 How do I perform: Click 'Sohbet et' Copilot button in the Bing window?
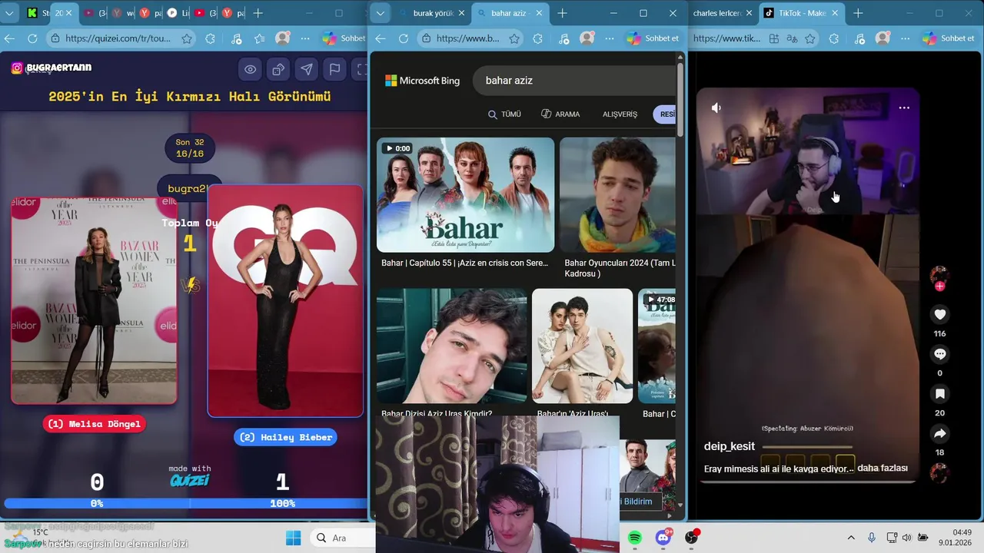[x=654, y=38]
